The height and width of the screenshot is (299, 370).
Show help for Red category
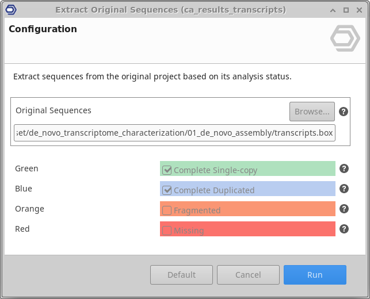click(344, 229)
